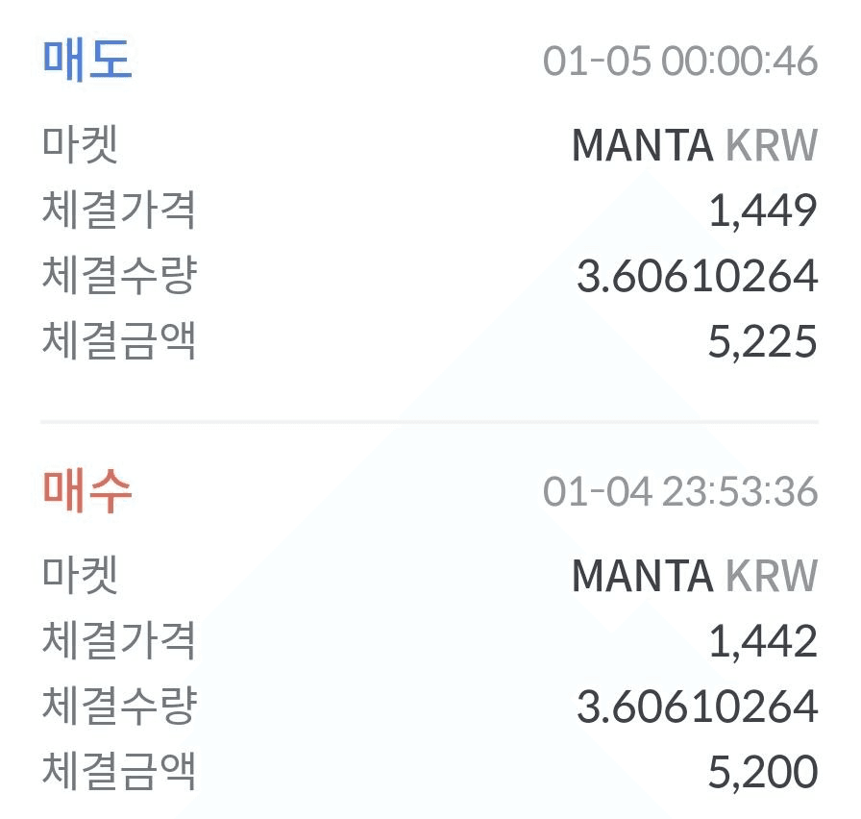This screenshot has height=819, width=861.
Task: Click the 체결가격 label in the buy entry
Action: [118, 642]
